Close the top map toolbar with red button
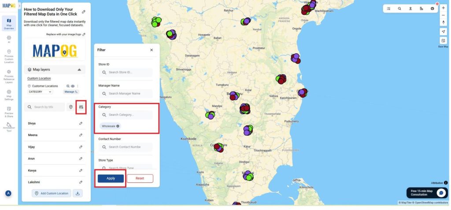451x210 pixels. point(437,4)
